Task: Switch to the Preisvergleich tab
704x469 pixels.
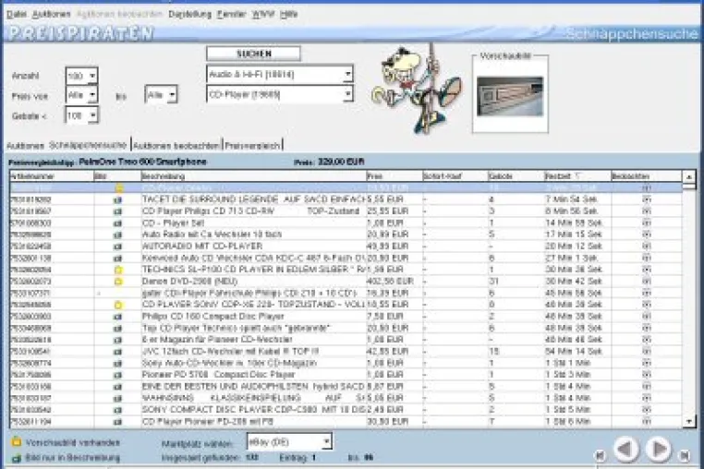Action: coord(252,146)
